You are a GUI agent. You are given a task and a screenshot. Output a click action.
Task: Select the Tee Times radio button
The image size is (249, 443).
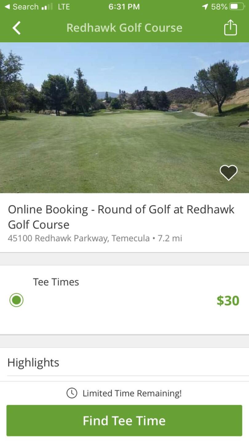(x=16, y=300)
